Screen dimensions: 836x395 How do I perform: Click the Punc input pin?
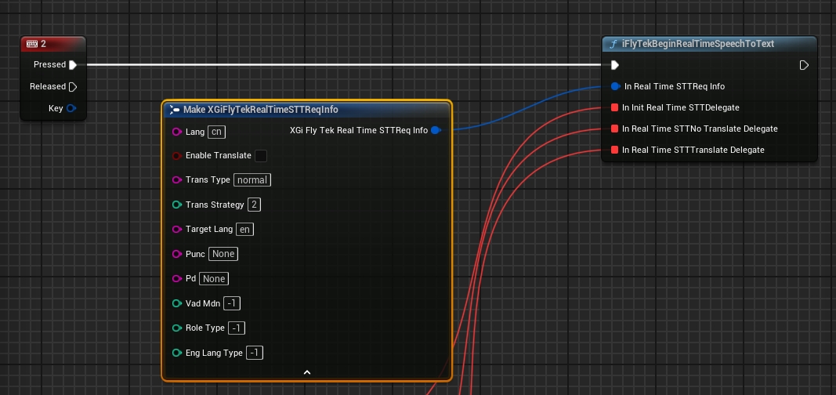(x=177, y=254)
